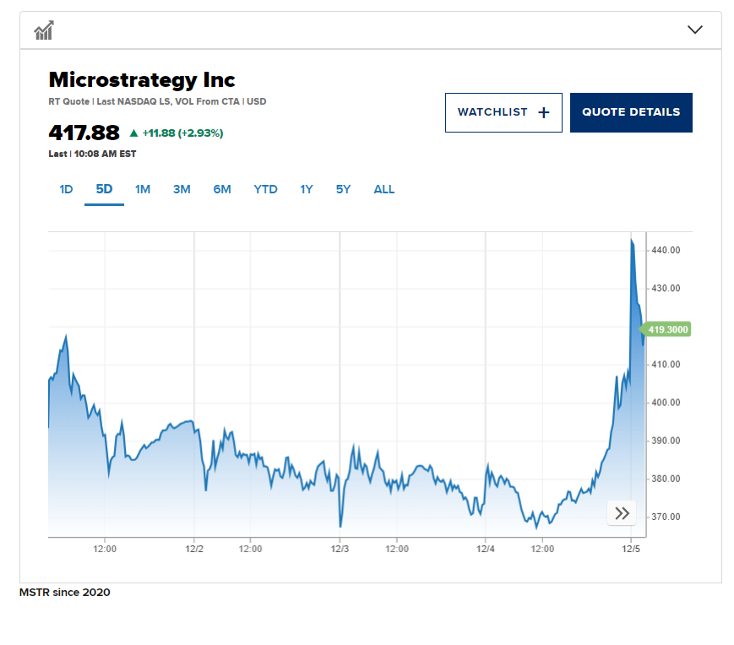734x645 pixels.
Task: Click 'MSTR since 2020' caption
Action: pyautogui.click(x=64, y=593)
